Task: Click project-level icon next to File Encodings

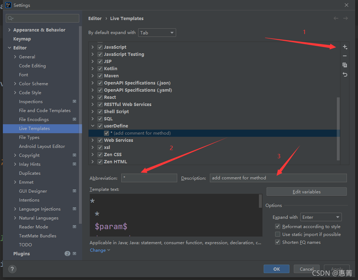Action: (x=74, y=119)
